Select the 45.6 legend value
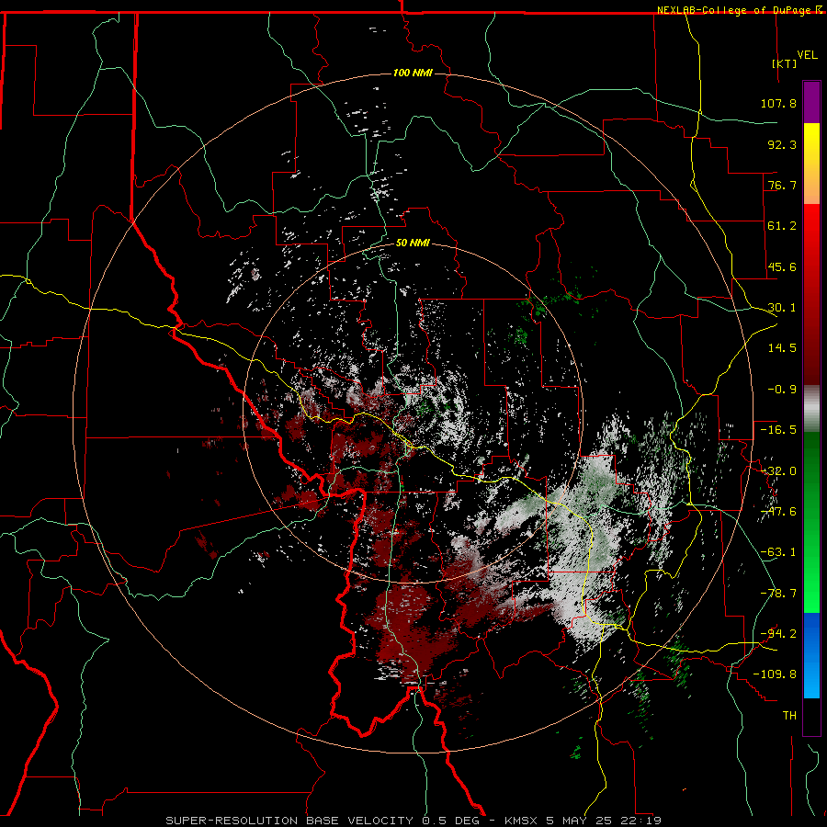 (x=782, y=266)
